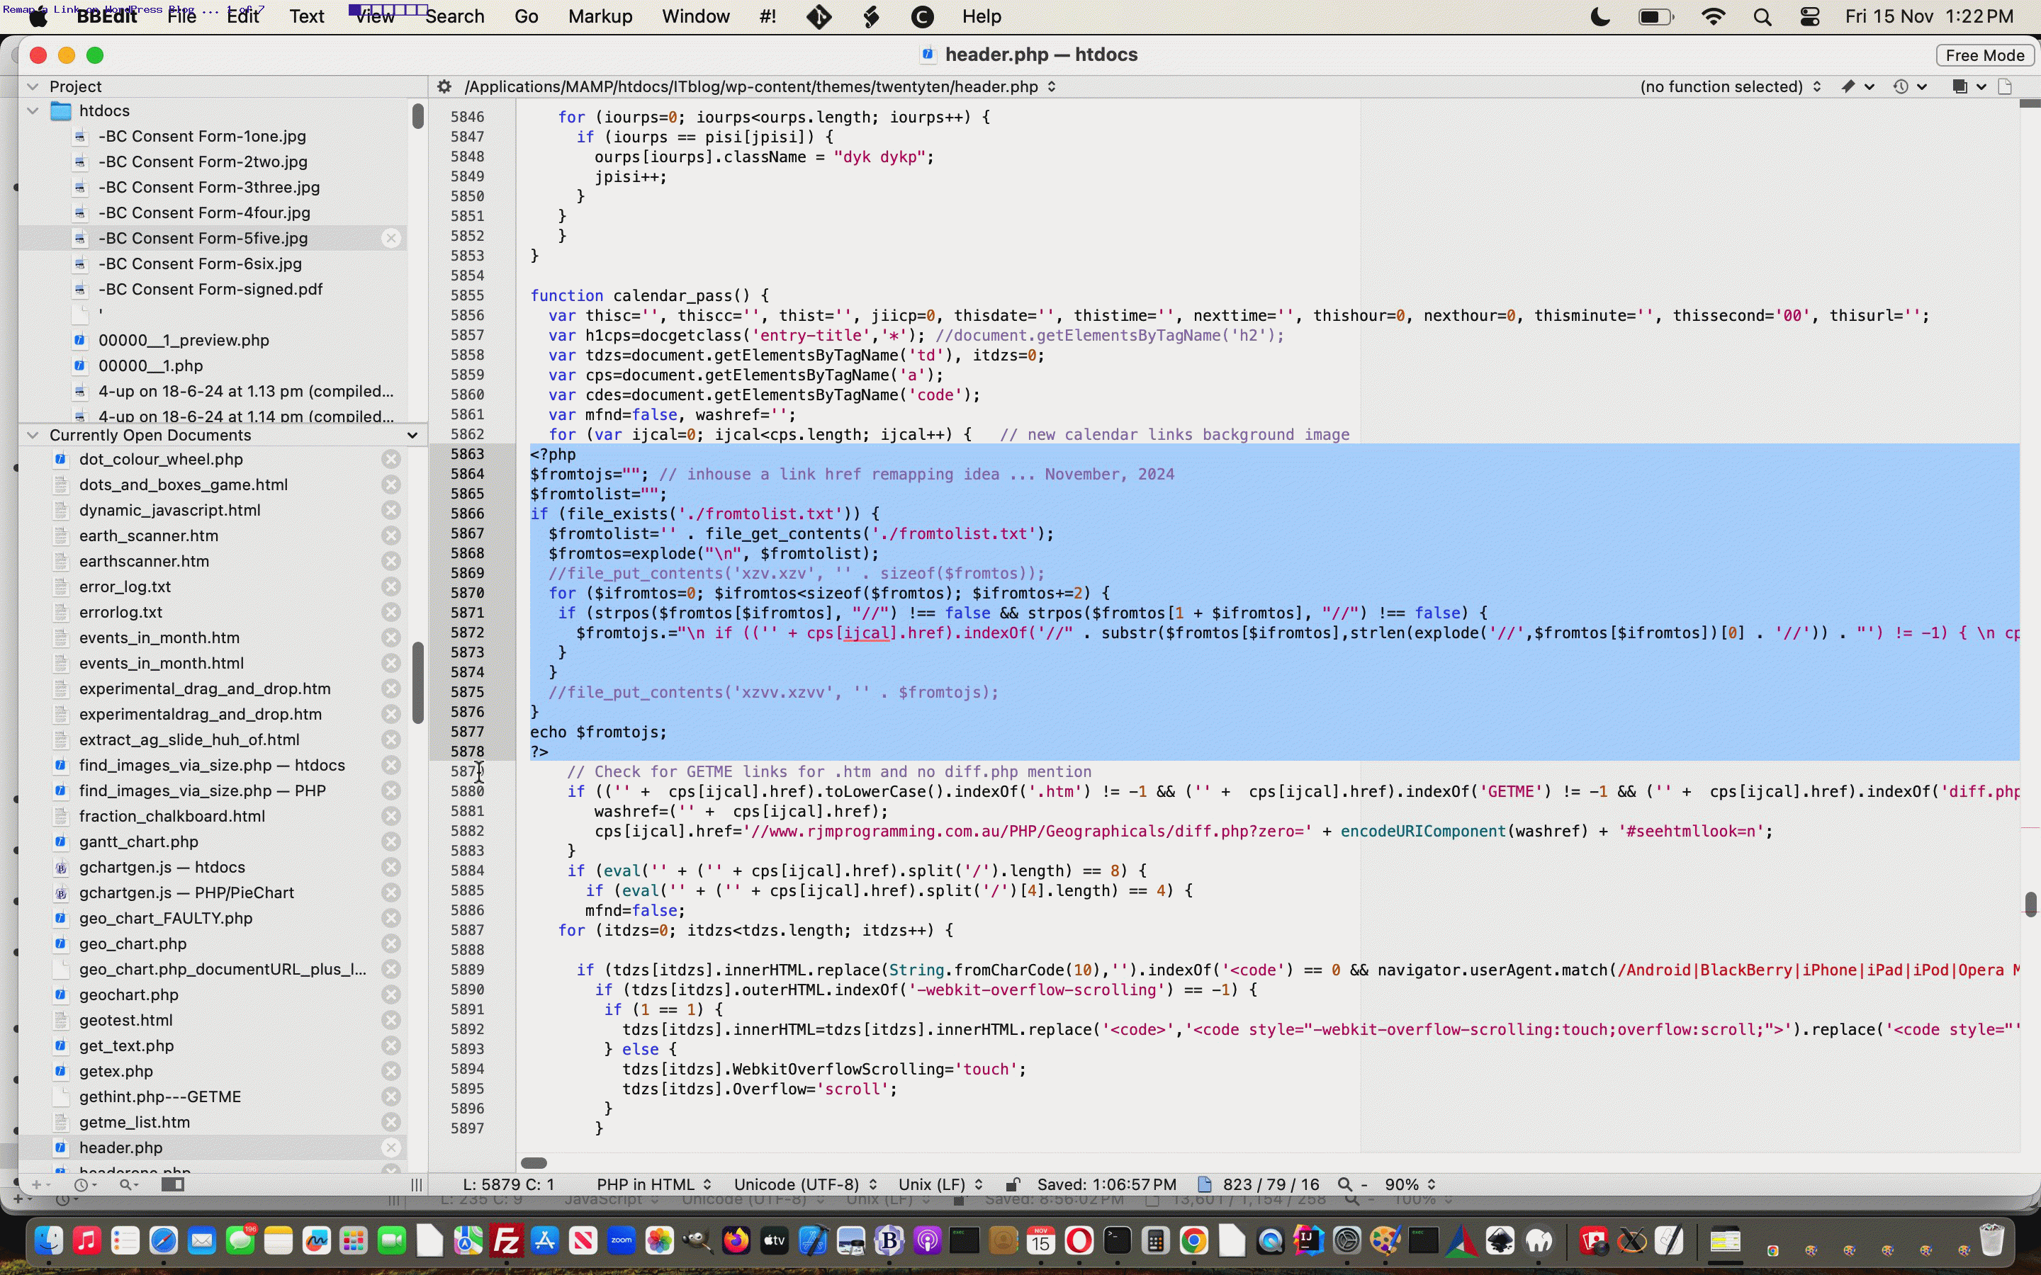This screenshot has width=2041, height=1275.
Task: Open the Help menu
Action: [x=982, y=17]
